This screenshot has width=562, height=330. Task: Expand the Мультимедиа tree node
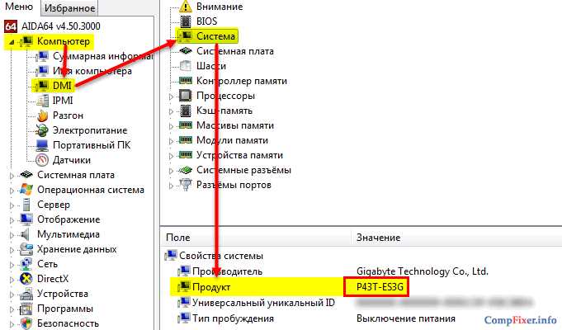(x=12, y=235)
